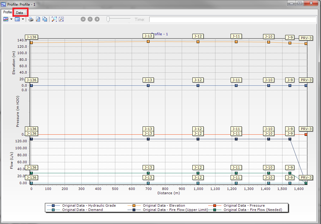
Task: Click the legend options list icon
Action: [17, 19]
